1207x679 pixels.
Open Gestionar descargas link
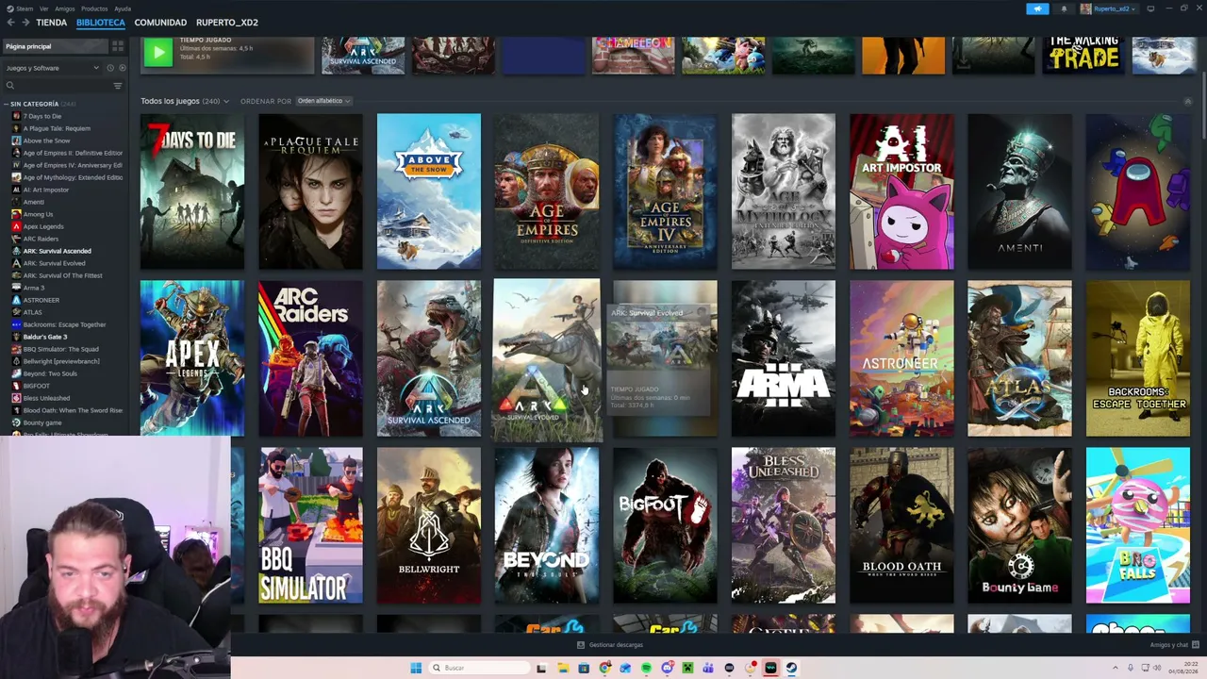click(616, 645)
